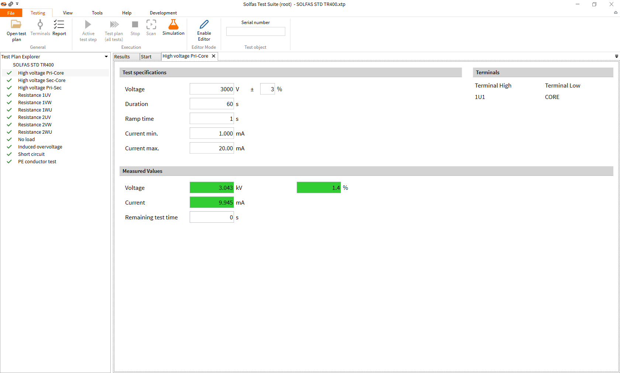
Task: Click the Open test plan folder icon
Action: [x=16, y=25]
